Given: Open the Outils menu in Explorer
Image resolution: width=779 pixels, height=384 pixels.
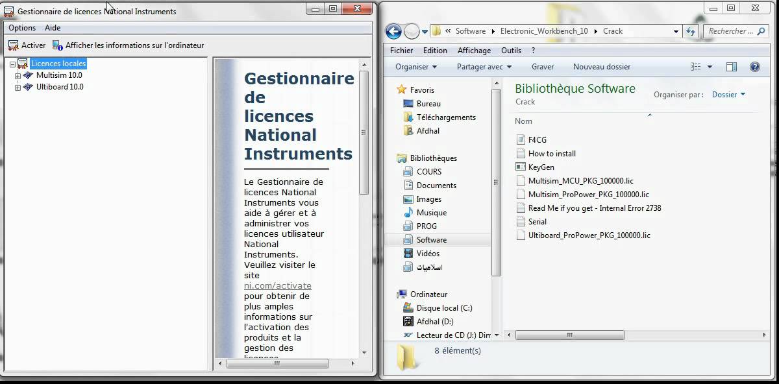Looking at the screenshot, I should point(511,51).
